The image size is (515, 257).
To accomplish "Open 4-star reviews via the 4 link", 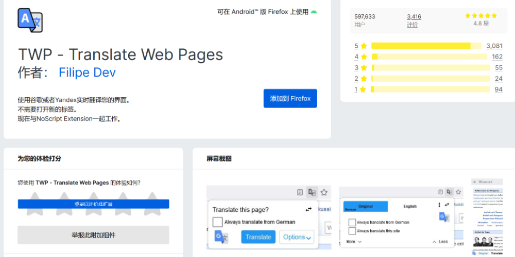I will click(x=356, y=57).
